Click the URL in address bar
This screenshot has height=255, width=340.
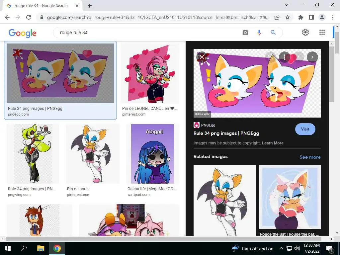click(x=158, y=17)
